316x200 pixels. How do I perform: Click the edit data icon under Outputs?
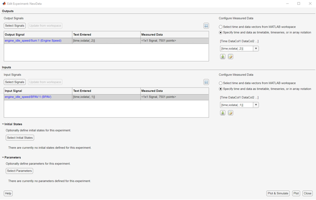click(231, 57)
